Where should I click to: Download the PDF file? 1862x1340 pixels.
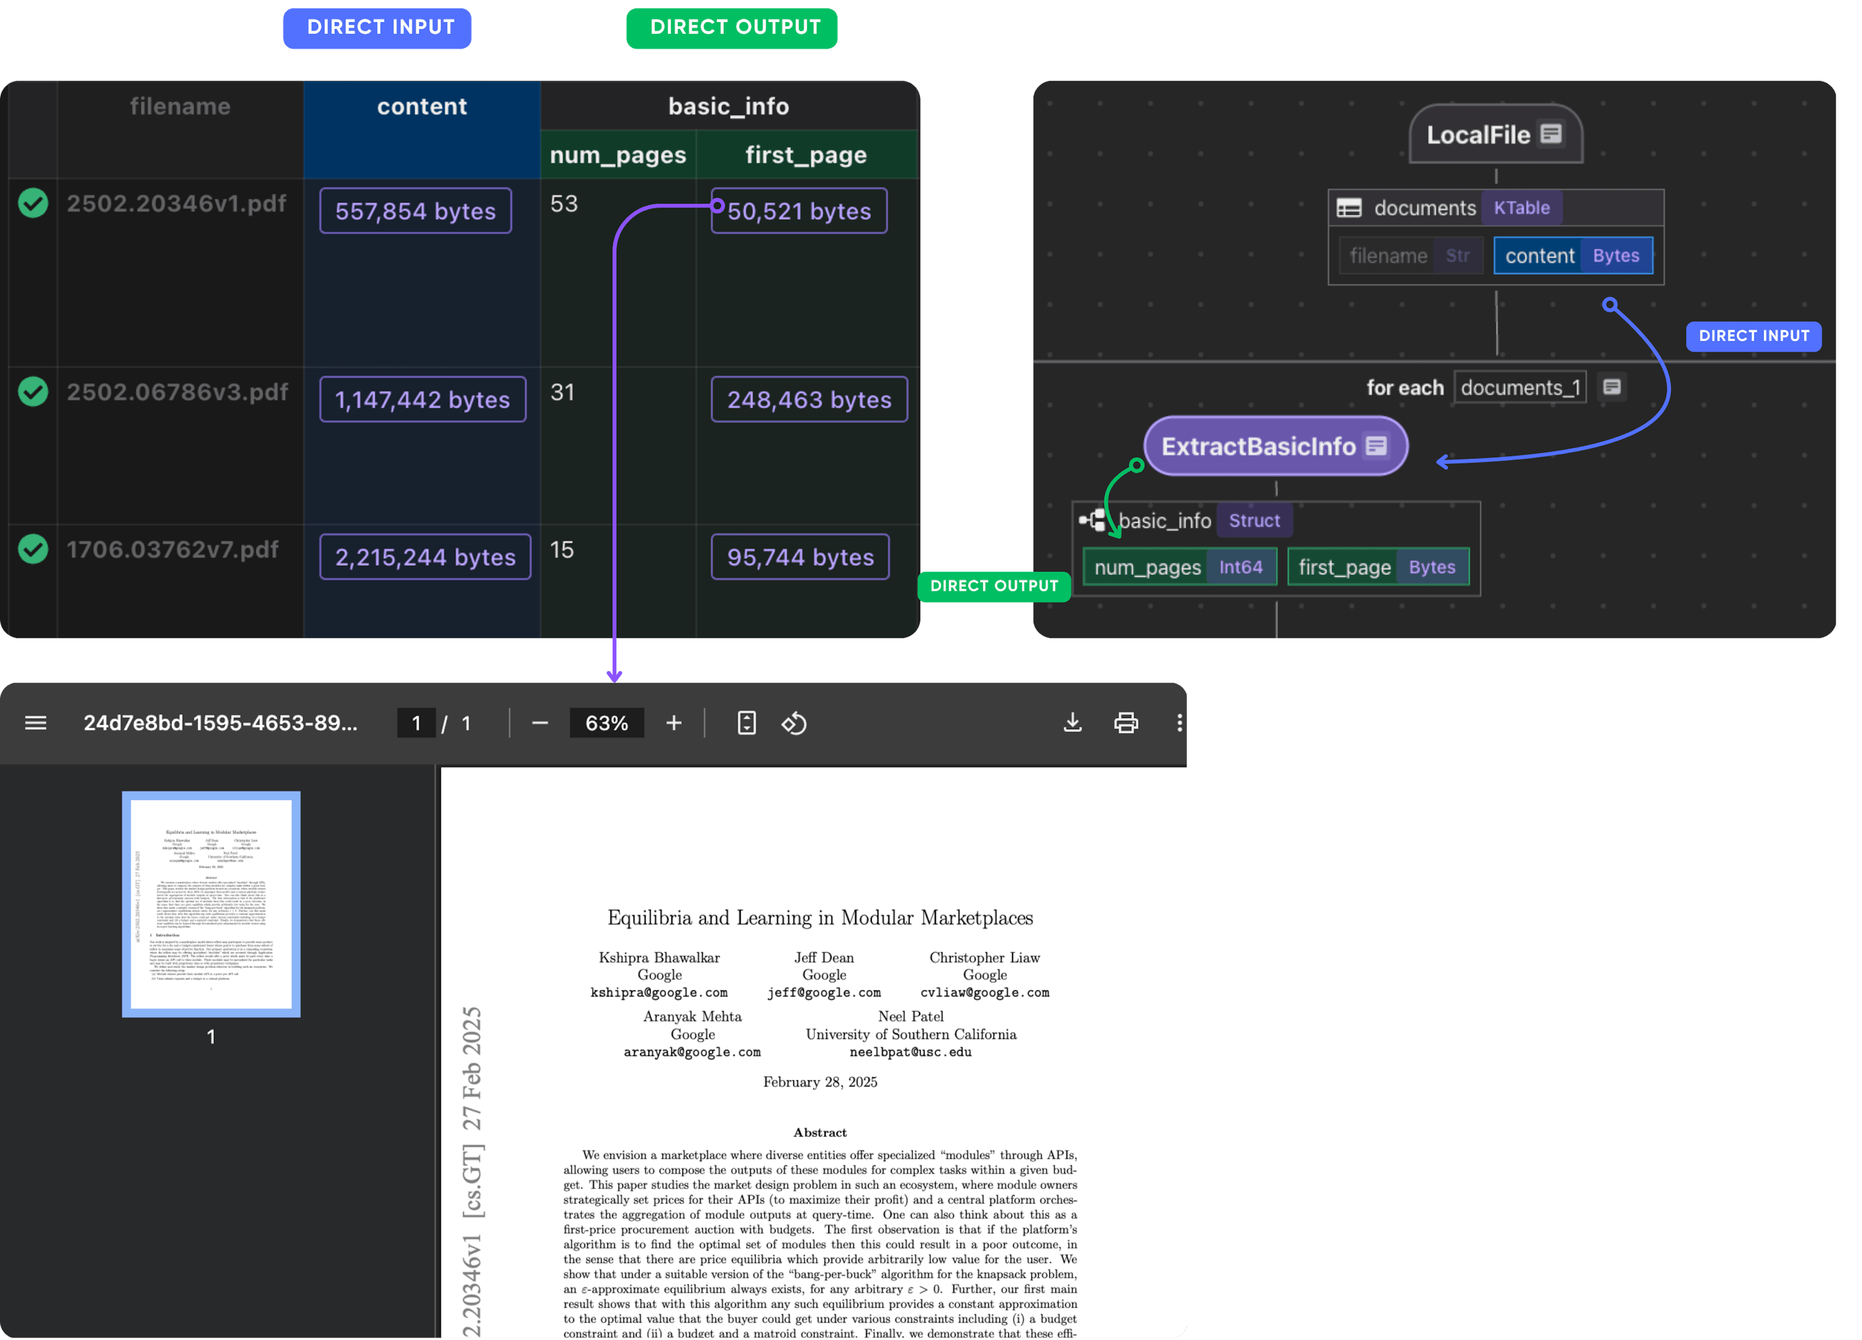[x=1072, y=722]
